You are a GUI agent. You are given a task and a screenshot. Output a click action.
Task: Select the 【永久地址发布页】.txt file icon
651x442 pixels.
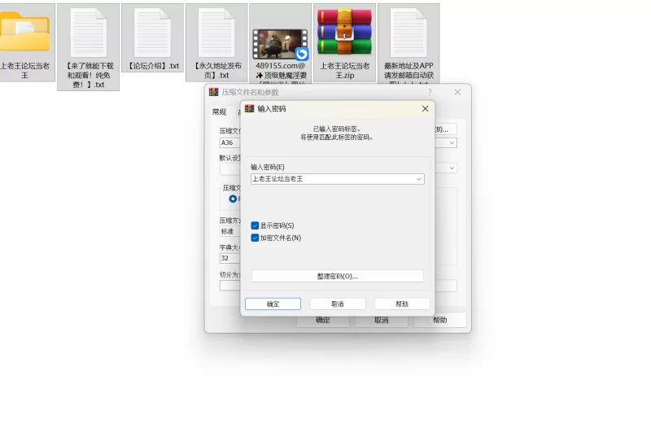click(x=216, y=33)
